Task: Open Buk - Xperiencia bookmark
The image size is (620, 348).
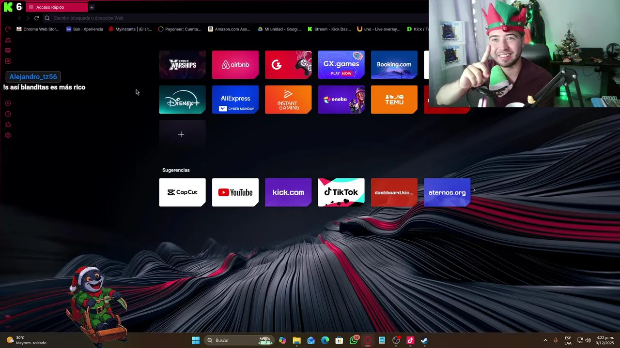Action: tap(85, 29)
